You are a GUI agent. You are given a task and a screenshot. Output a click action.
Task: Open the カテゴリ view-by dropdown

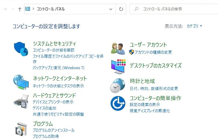pos(194,26)
